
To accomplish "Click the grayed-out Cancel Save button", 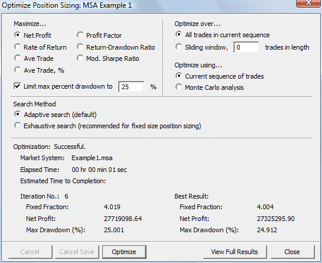I will (x=77, y=252).
